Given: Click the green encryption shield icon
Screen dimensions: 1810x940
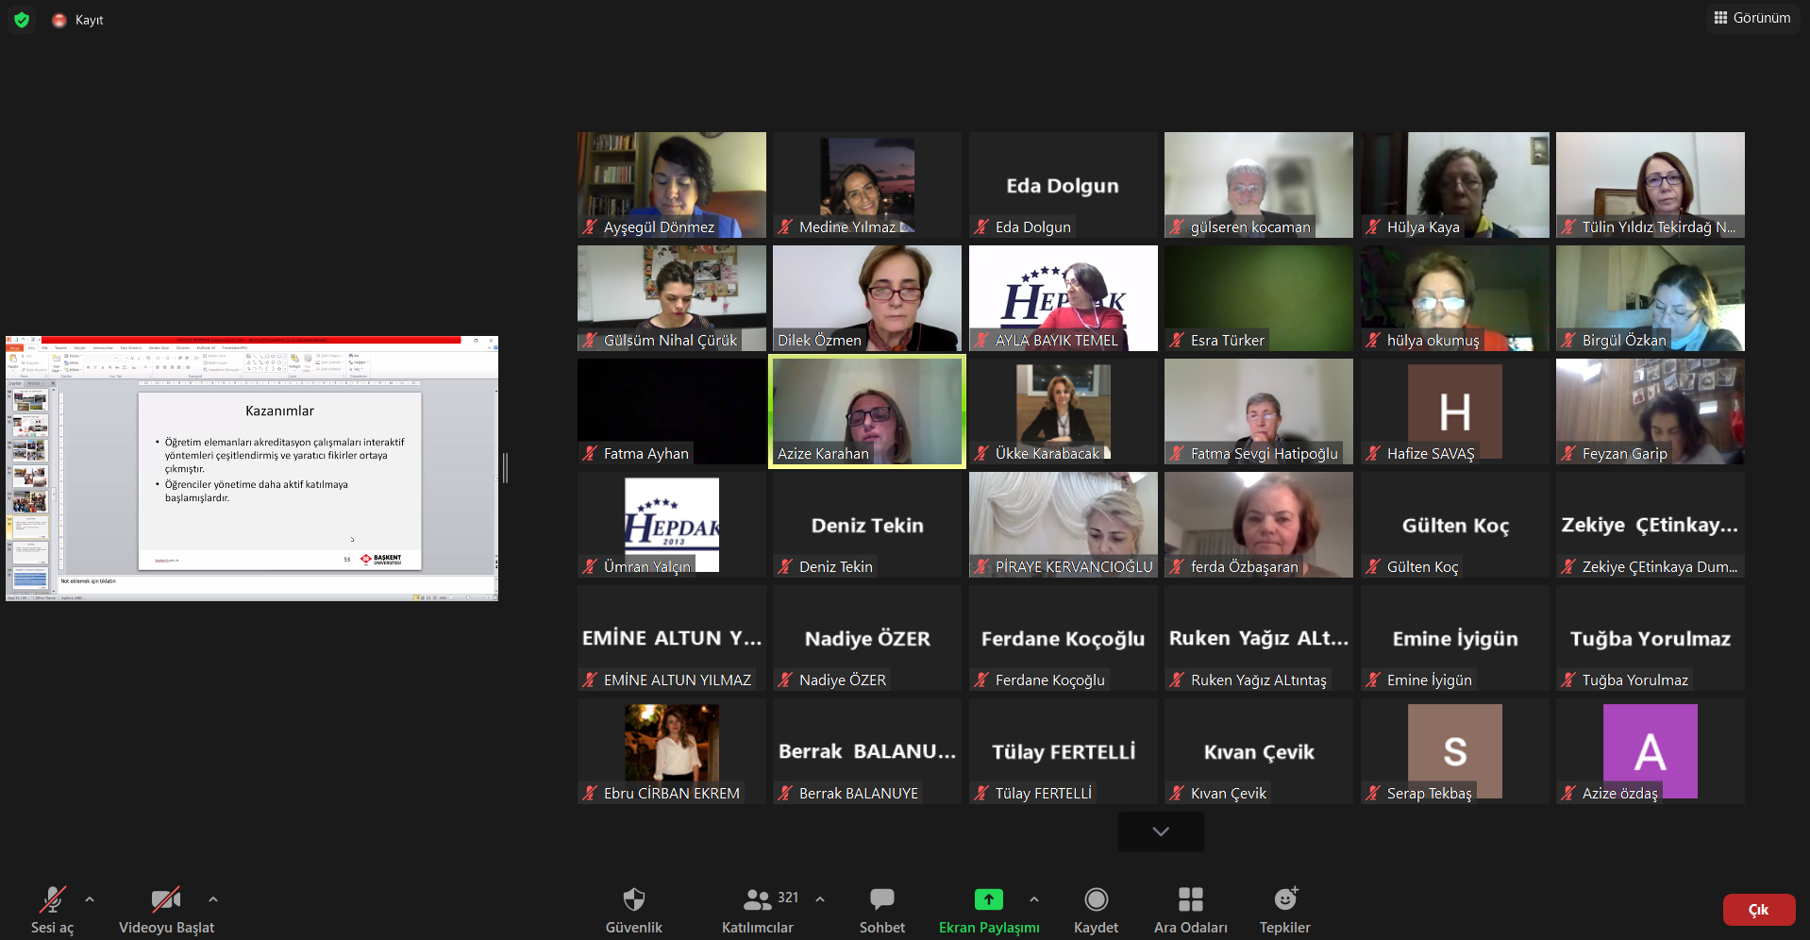Looking at the screenshot, I should (22, 20).
